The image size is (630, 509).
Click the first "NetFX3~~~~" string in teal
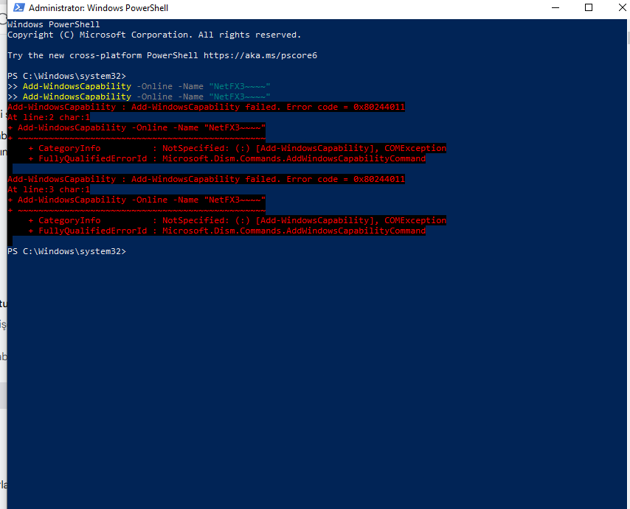coord(240,86)
